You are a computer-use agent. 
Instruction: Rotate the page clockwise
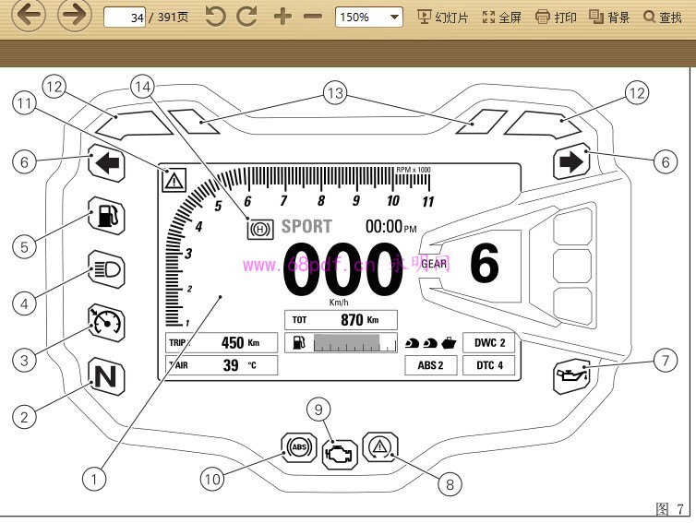[246, 17]
